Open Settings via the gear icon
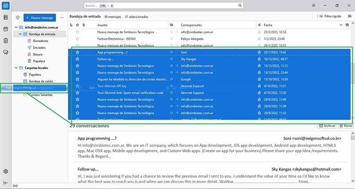355x189 pixels. [x=6, y=171]
